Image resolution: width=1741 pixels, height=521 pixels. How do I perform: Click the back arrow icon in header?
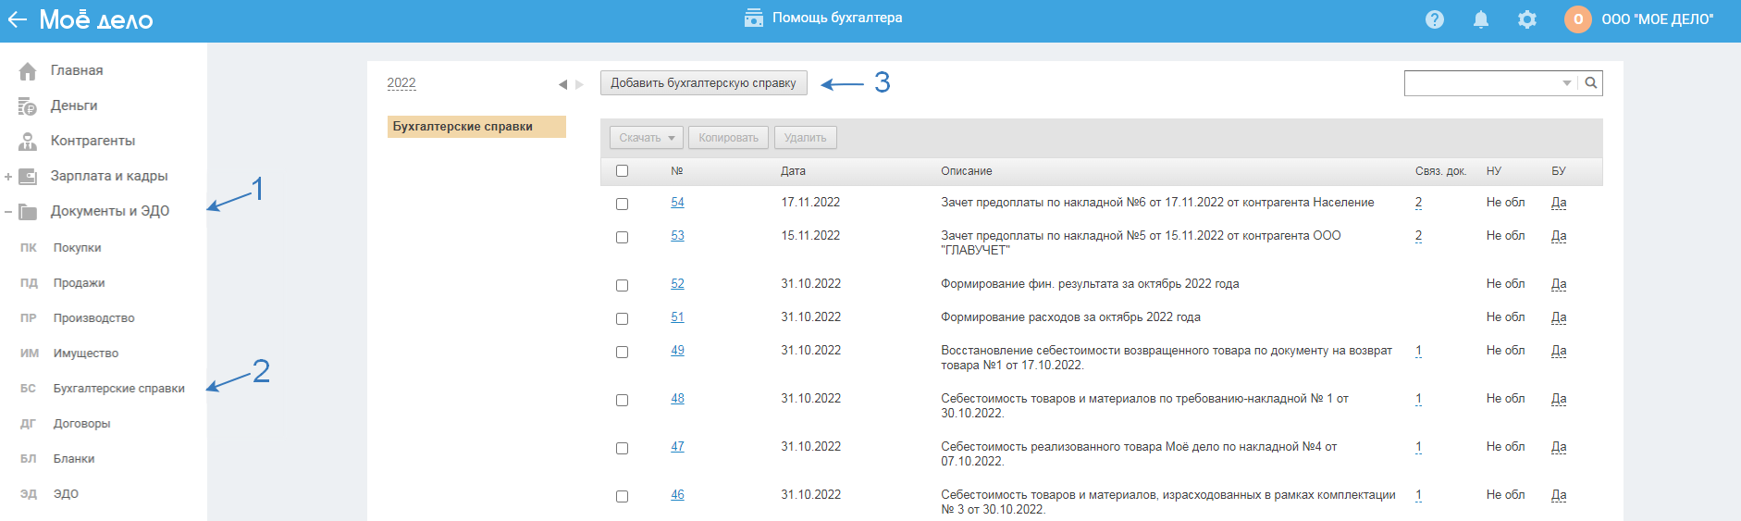click(x=18, y=19)
